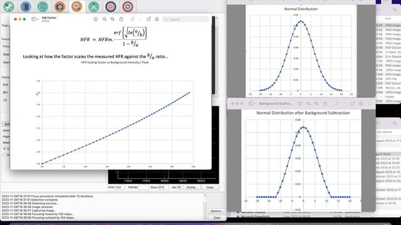Click the empty FWHM value field

tap(143, 187)
